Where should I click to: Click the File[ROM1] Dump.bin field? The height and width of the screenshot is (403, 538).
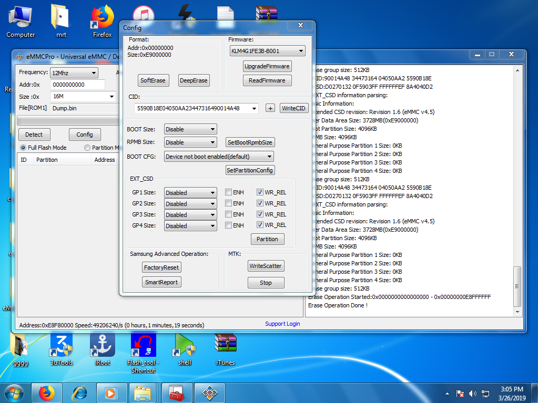point(85,108)
